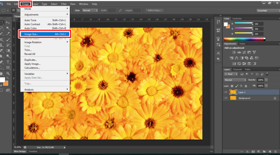Hide the Background layer eye icon
The height and width of the screenshot is (155, 280).
226,98
